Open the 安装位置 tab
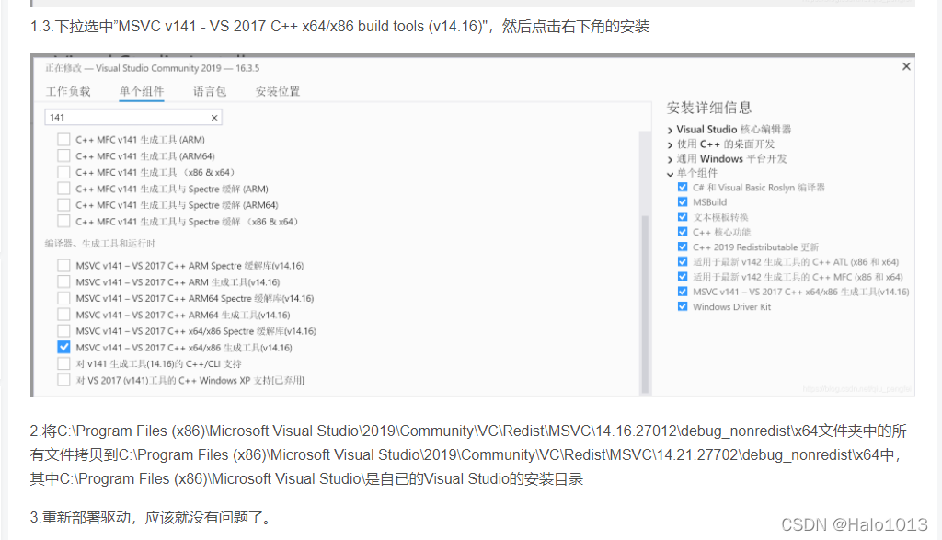The width and height of the screenshot is (942, 540). coord(278,91)
